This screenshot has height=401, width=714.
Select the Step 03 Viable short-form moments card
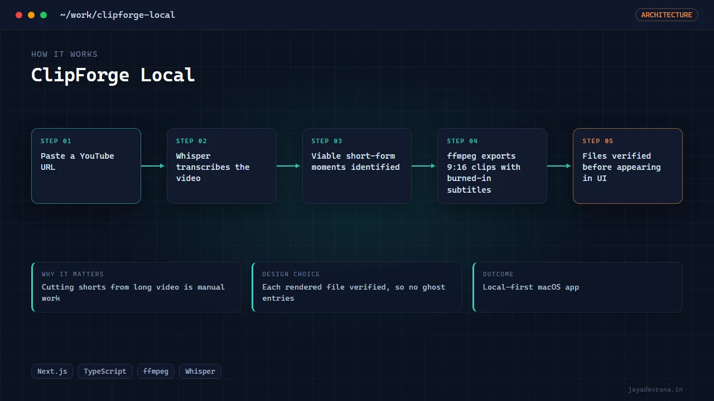coord(357,166)
